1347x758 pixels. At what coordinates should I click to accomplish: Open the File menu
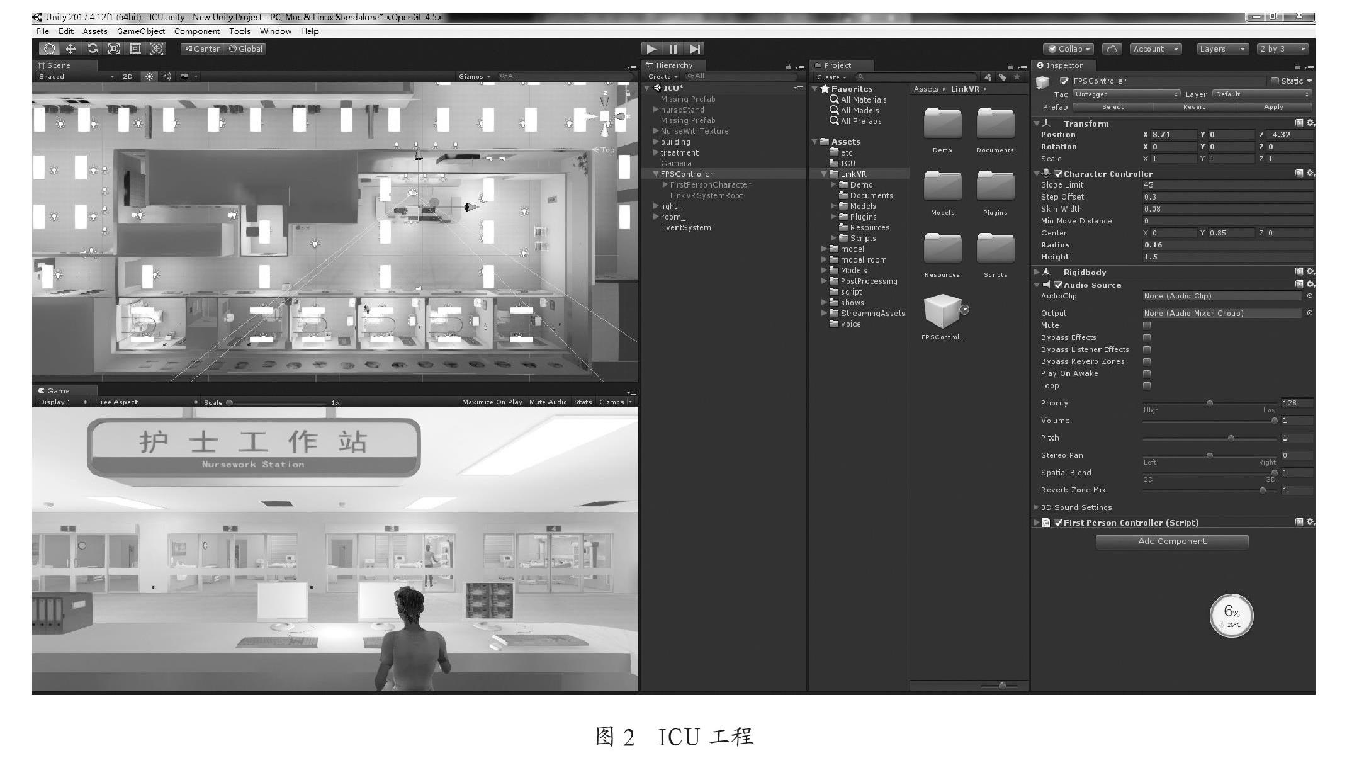tap(43, 31)
